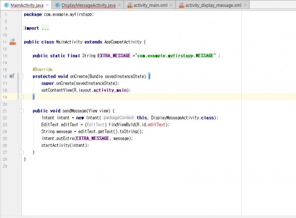Viewport: 296px width, 218px height.
Task: Click the packageContext parameter hint
Action: point(119,118)
